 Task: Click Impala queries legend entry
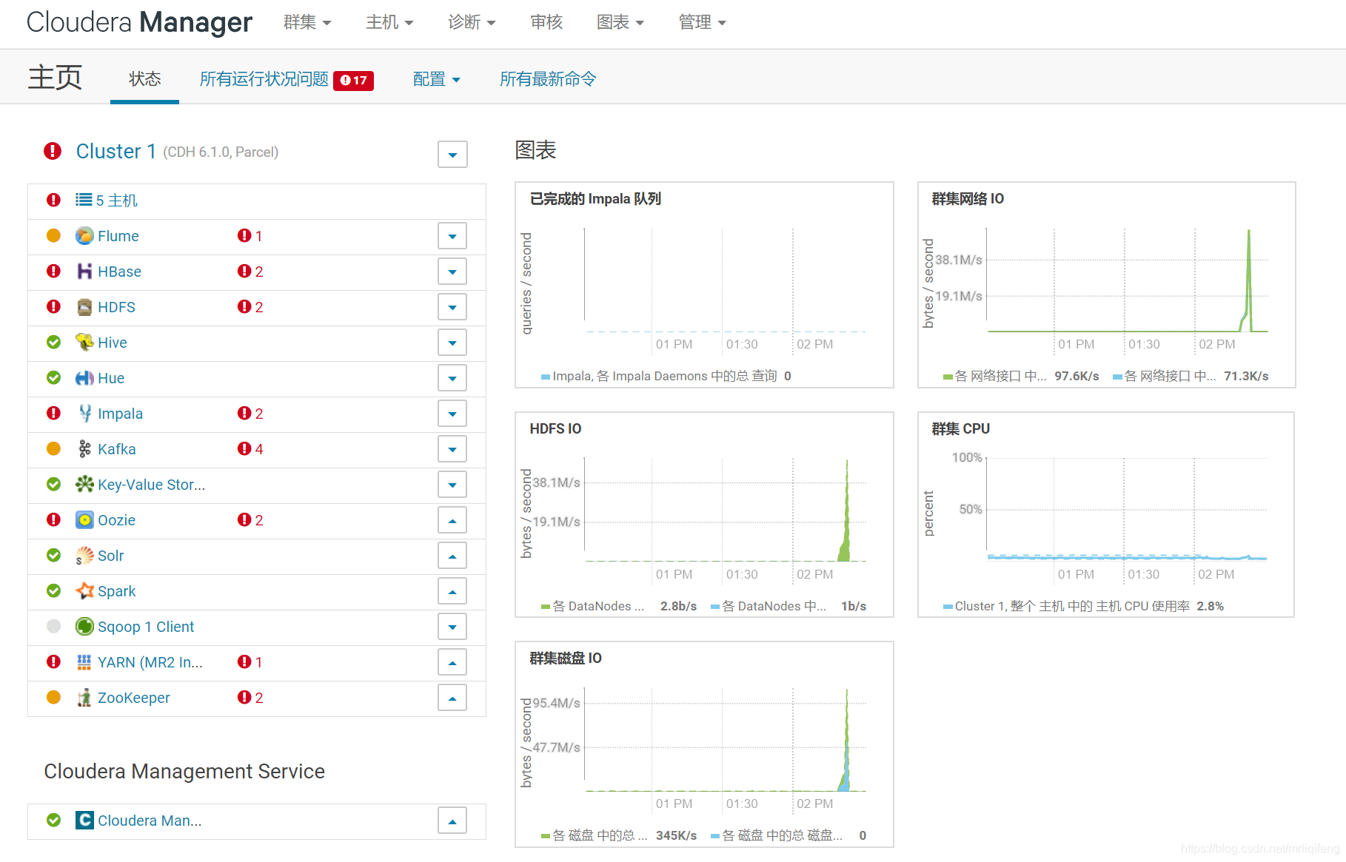(x=666, y=377)
